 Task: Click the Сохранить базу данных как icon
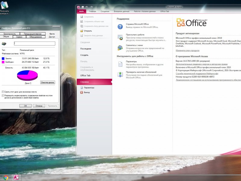tap(82, 26)
